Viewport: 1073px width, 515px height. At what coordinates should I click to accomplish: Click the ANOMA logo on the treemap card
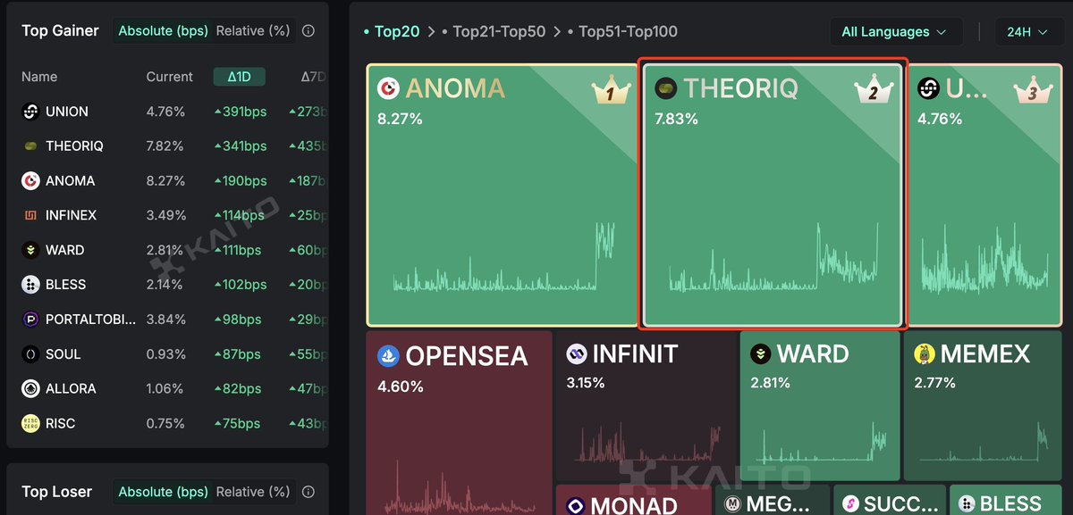tap(388, 88)
